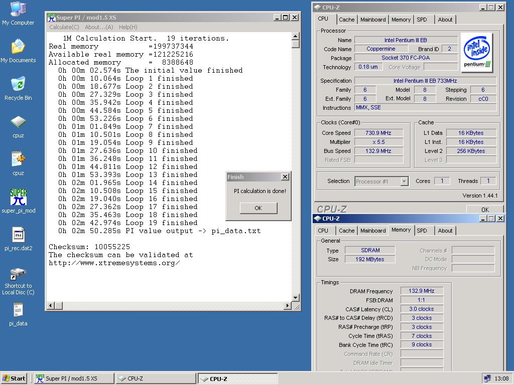Activate the first CPU-Z taskbar button

pos(156,378)
